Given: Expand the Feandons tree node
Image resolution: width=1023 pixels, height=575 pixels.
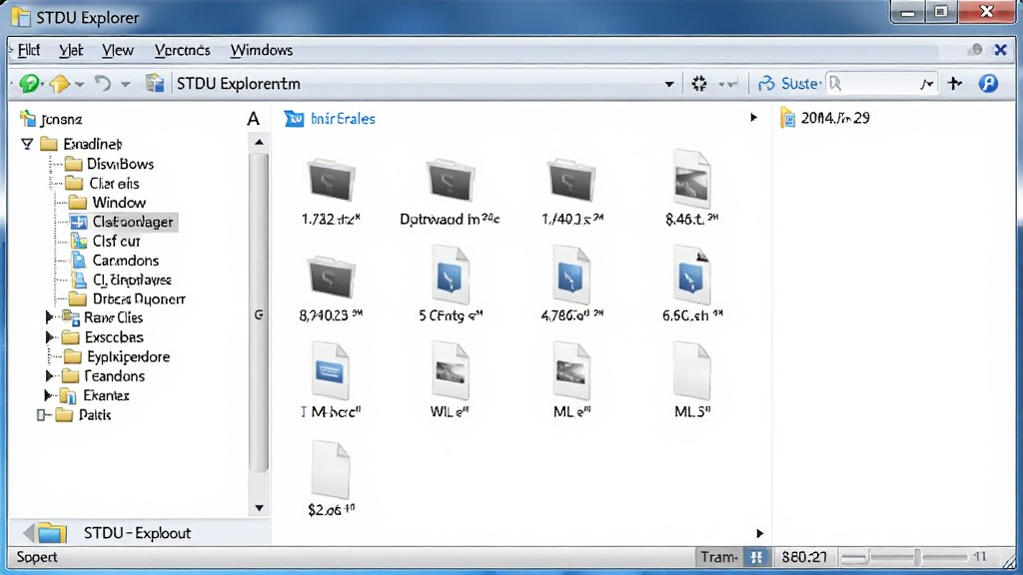Looking at the screenshot, I should point(49,376).
